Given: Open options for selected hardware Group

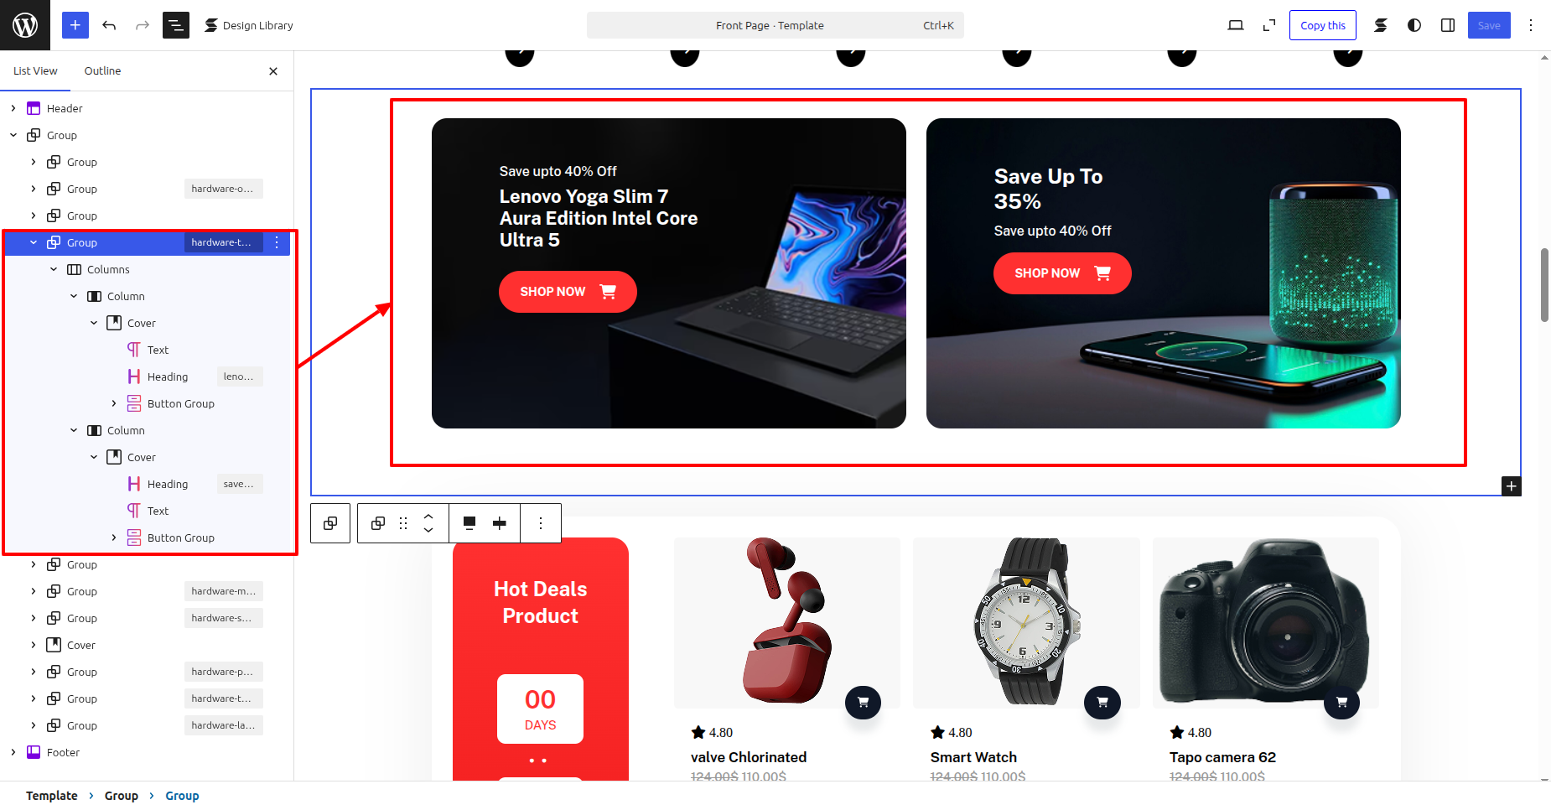Looking at the screenshot, I should coord(277,242).
